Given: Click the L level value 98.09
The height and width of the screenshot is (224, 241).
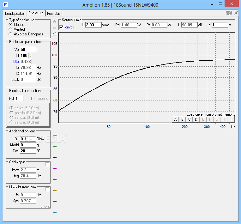Looking at the screenshot, I should (190, 25).
